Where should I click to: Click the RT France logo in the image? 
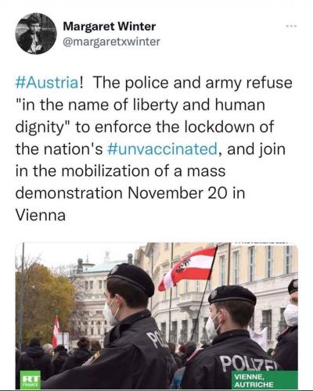pos(31,378)
